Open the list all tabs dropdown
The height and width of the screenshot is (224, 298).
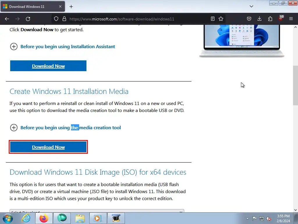coord(251,6)
